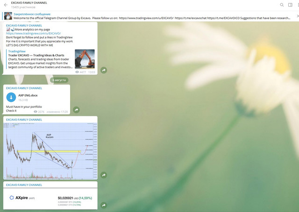Click 'LET'S DIG CRYPTO WORLD WITH ME' text
This screenshot has width=299, height=212.
point(29,45)
